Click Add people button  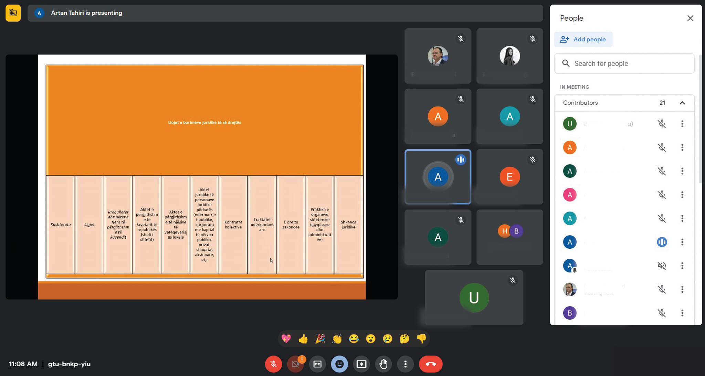click(x=583, y=39)
